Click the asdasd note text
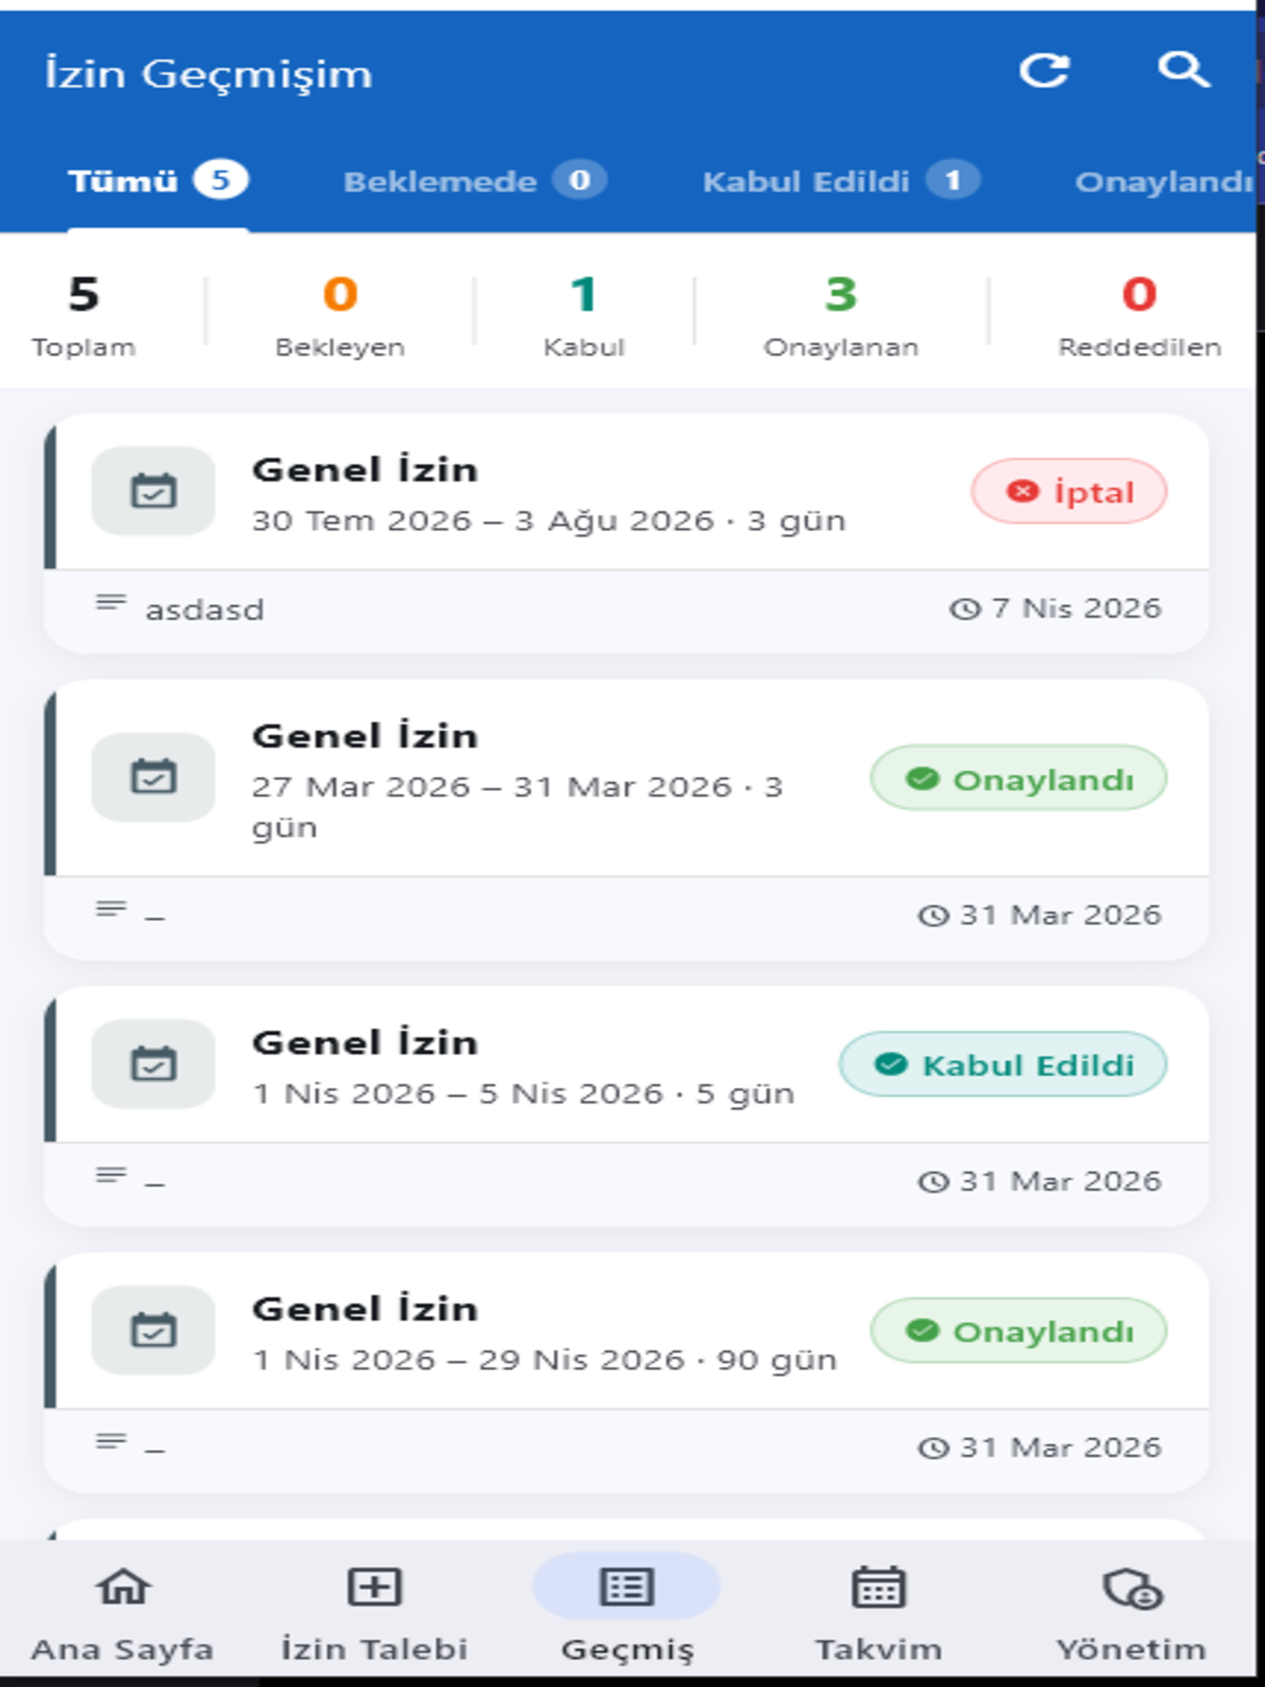1265x1687 pixels. [x=204, y=610]
